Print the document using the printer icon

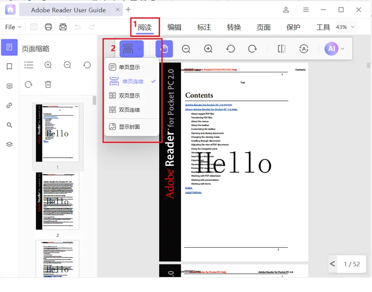pyautogui.click(x=48, y=27)
